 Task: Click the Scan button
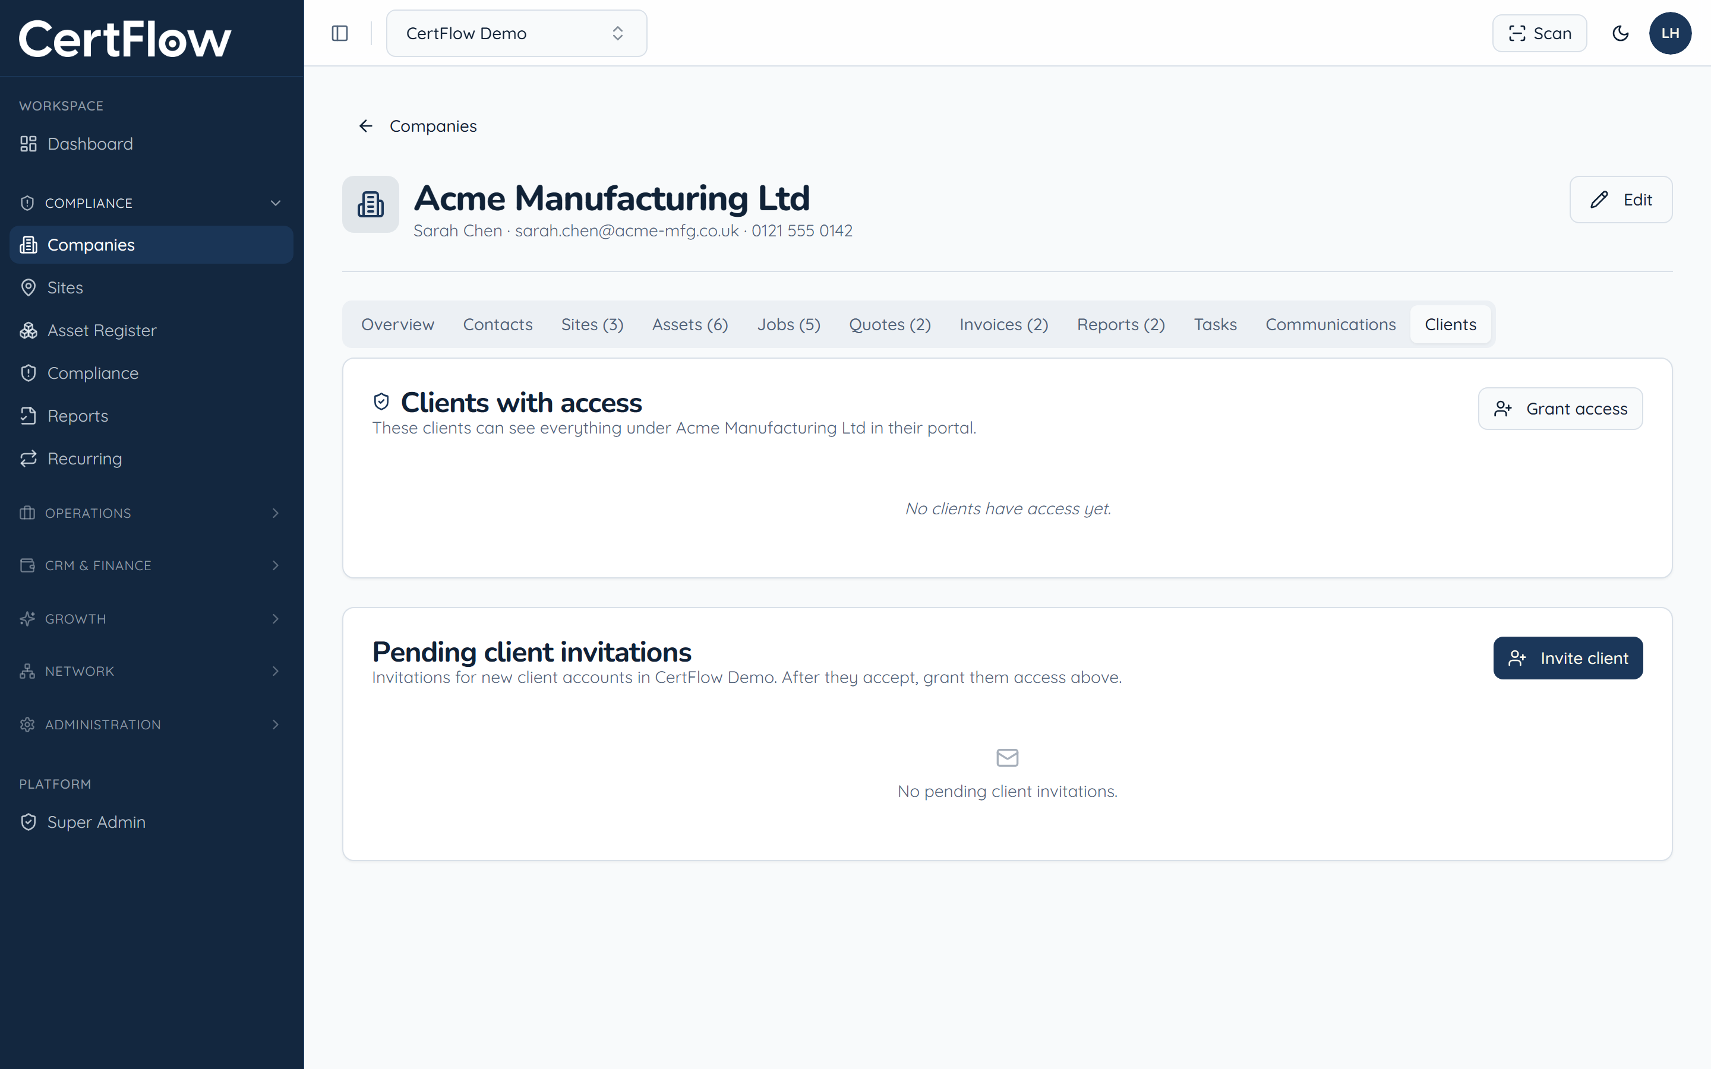tap(1539, 33)
